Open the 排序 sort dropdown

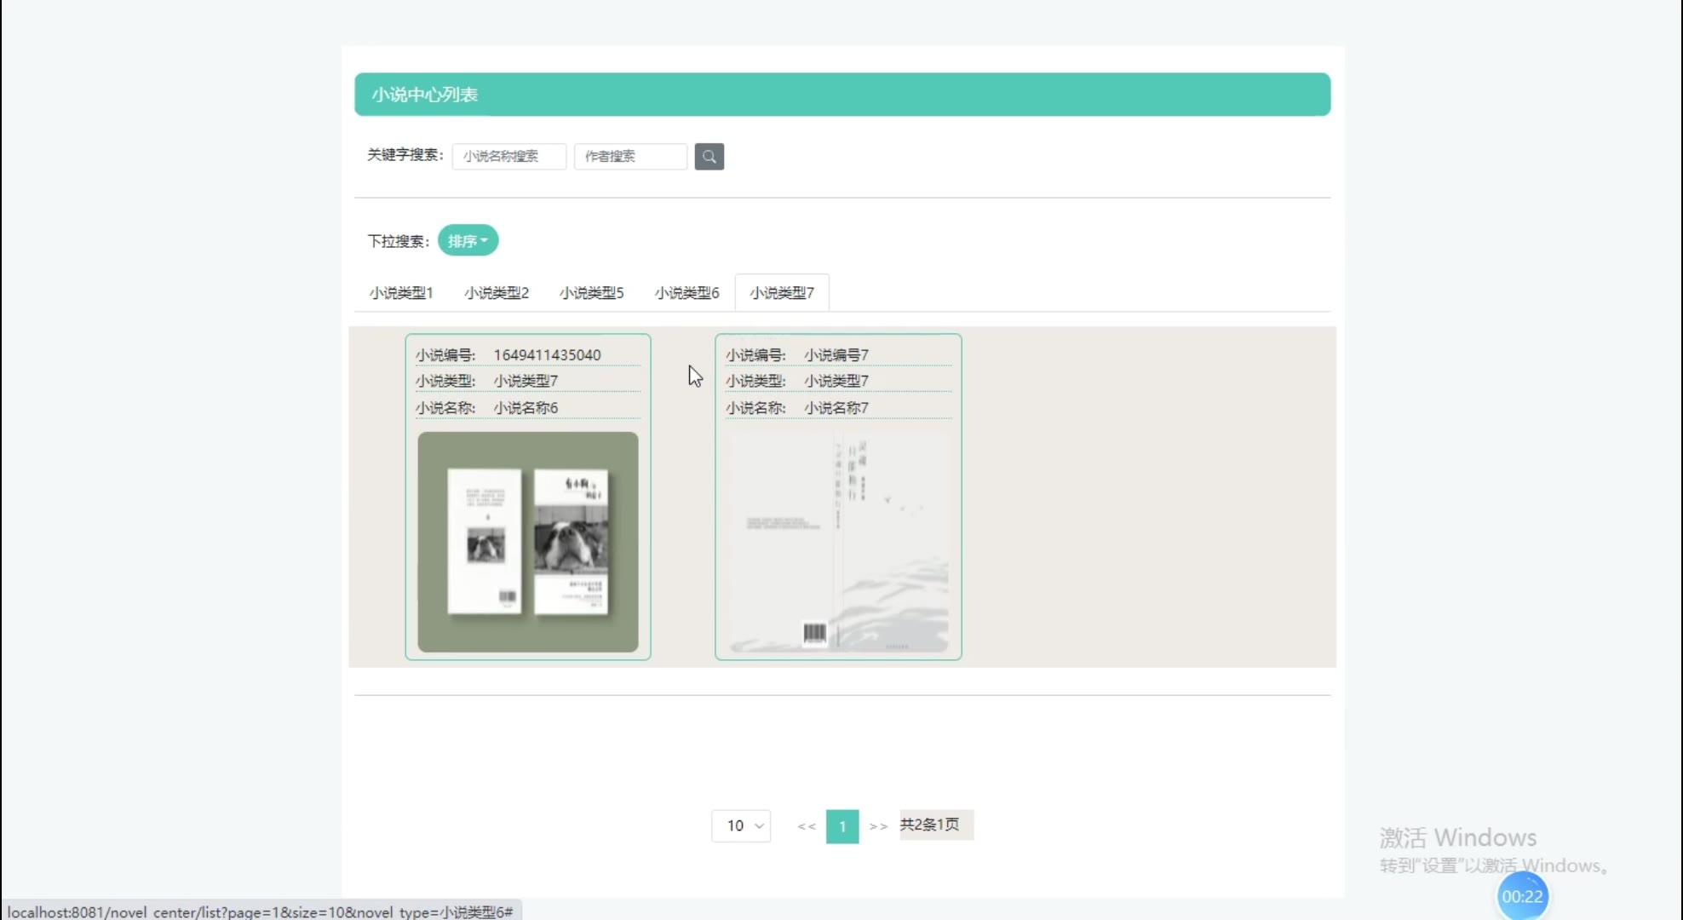click(x=468, y=241)
